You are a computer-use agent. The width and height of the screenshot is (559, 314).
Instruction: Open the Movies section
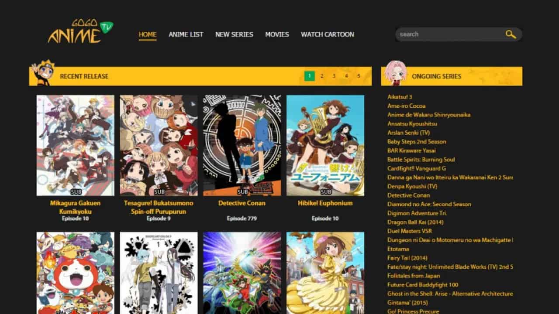pos(277,34)
